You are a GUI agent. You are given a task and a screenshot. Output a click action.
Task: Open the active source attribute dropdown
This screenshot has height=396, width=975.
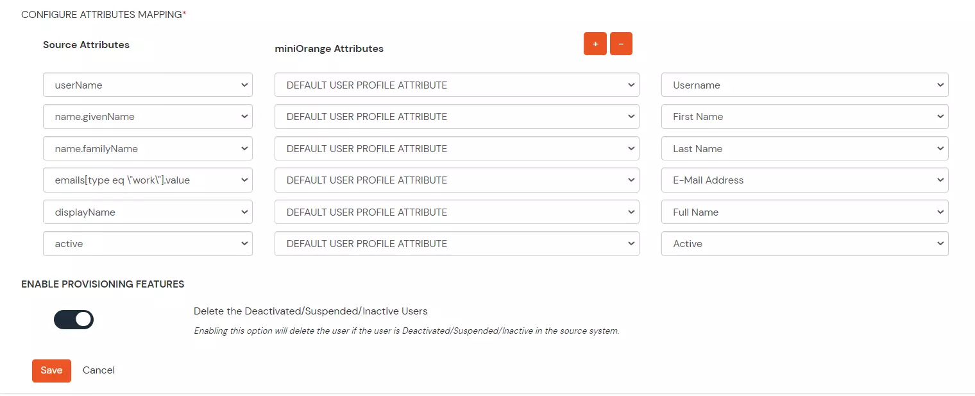(148, 243)
